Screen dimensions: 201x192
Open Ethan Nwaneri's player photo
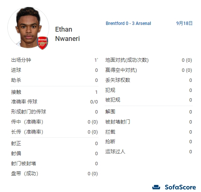coord(28,28)
